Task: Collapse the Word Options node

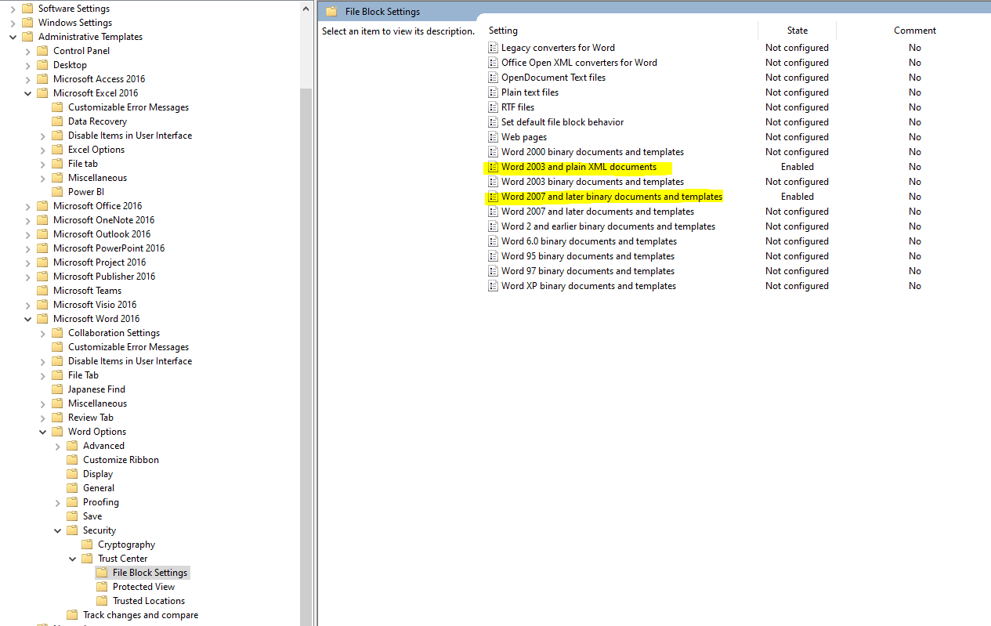Action: tap(42, 432)
